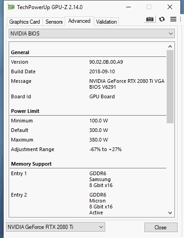Open the Sensors tab
The image size is (184, 238).
pyautogui.click(x=54, y=22)
